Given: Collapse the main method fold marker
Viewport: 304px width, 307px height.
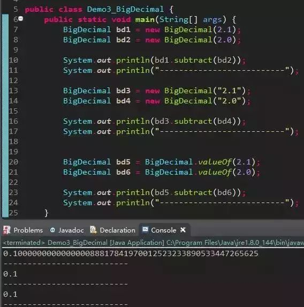Looking at the screenshot, I should 21,19.
